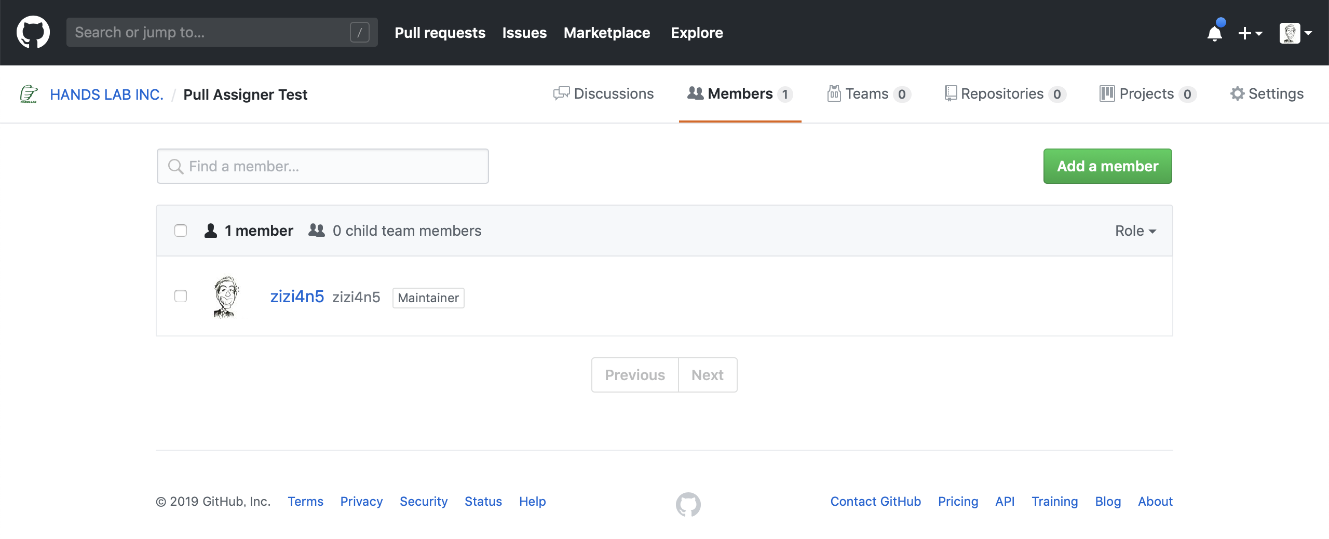Click the Teams jersey icon

pyautogui.click(x=834, y=93)
